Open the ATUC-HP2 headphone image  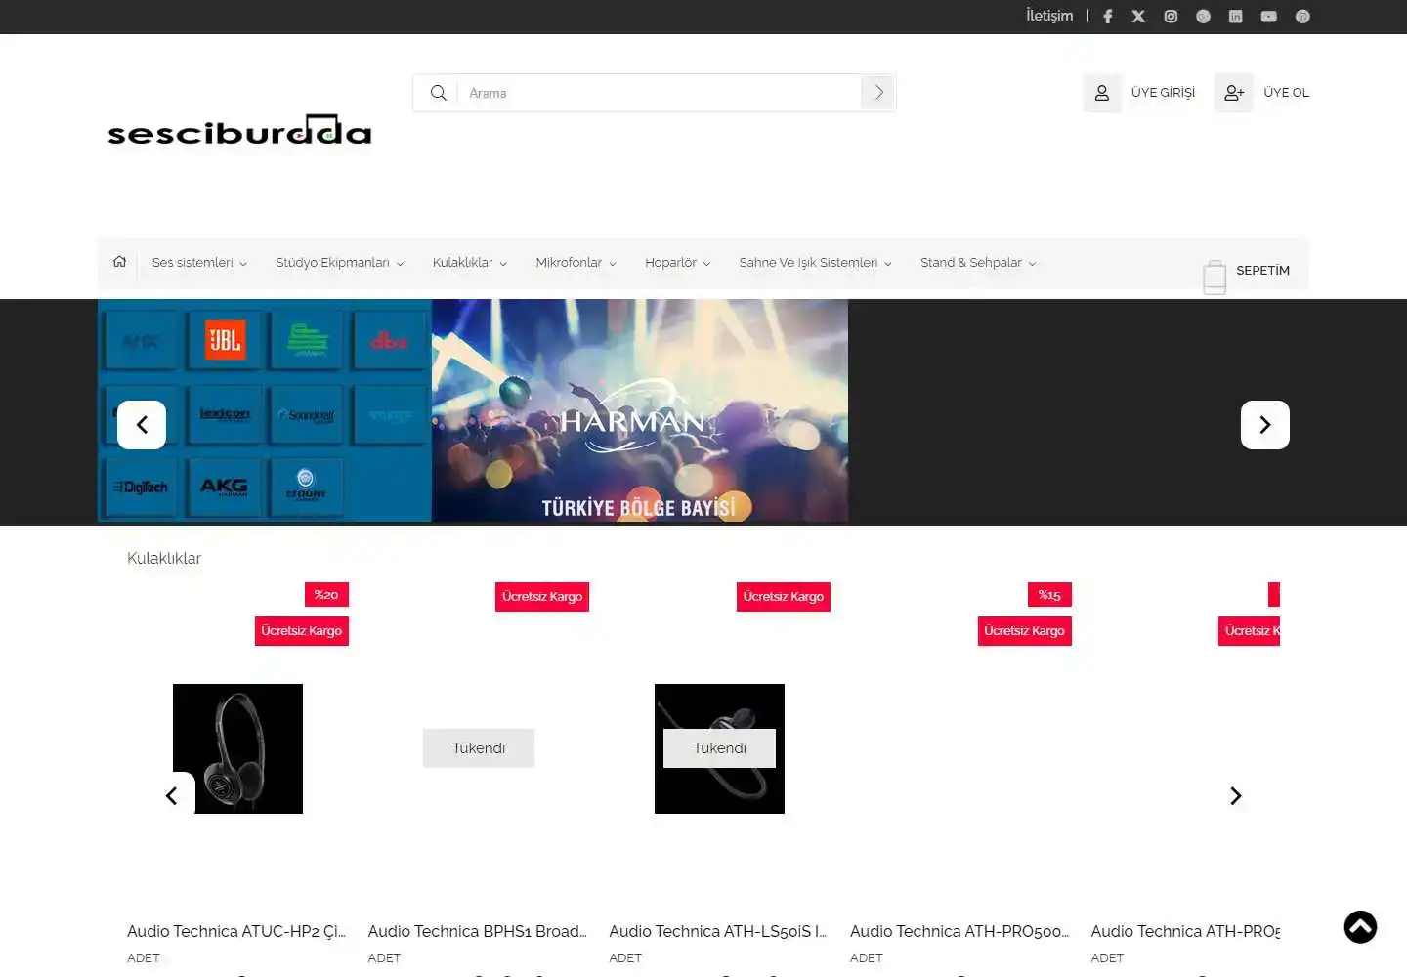(x=237, y=748)
